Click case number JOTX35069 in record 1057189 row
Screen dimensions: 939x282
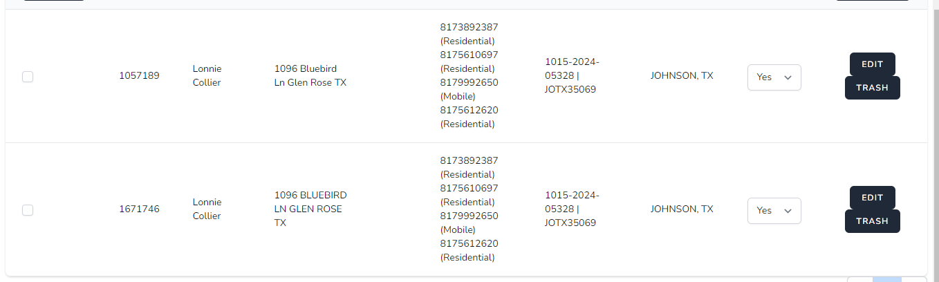[570, 90]
